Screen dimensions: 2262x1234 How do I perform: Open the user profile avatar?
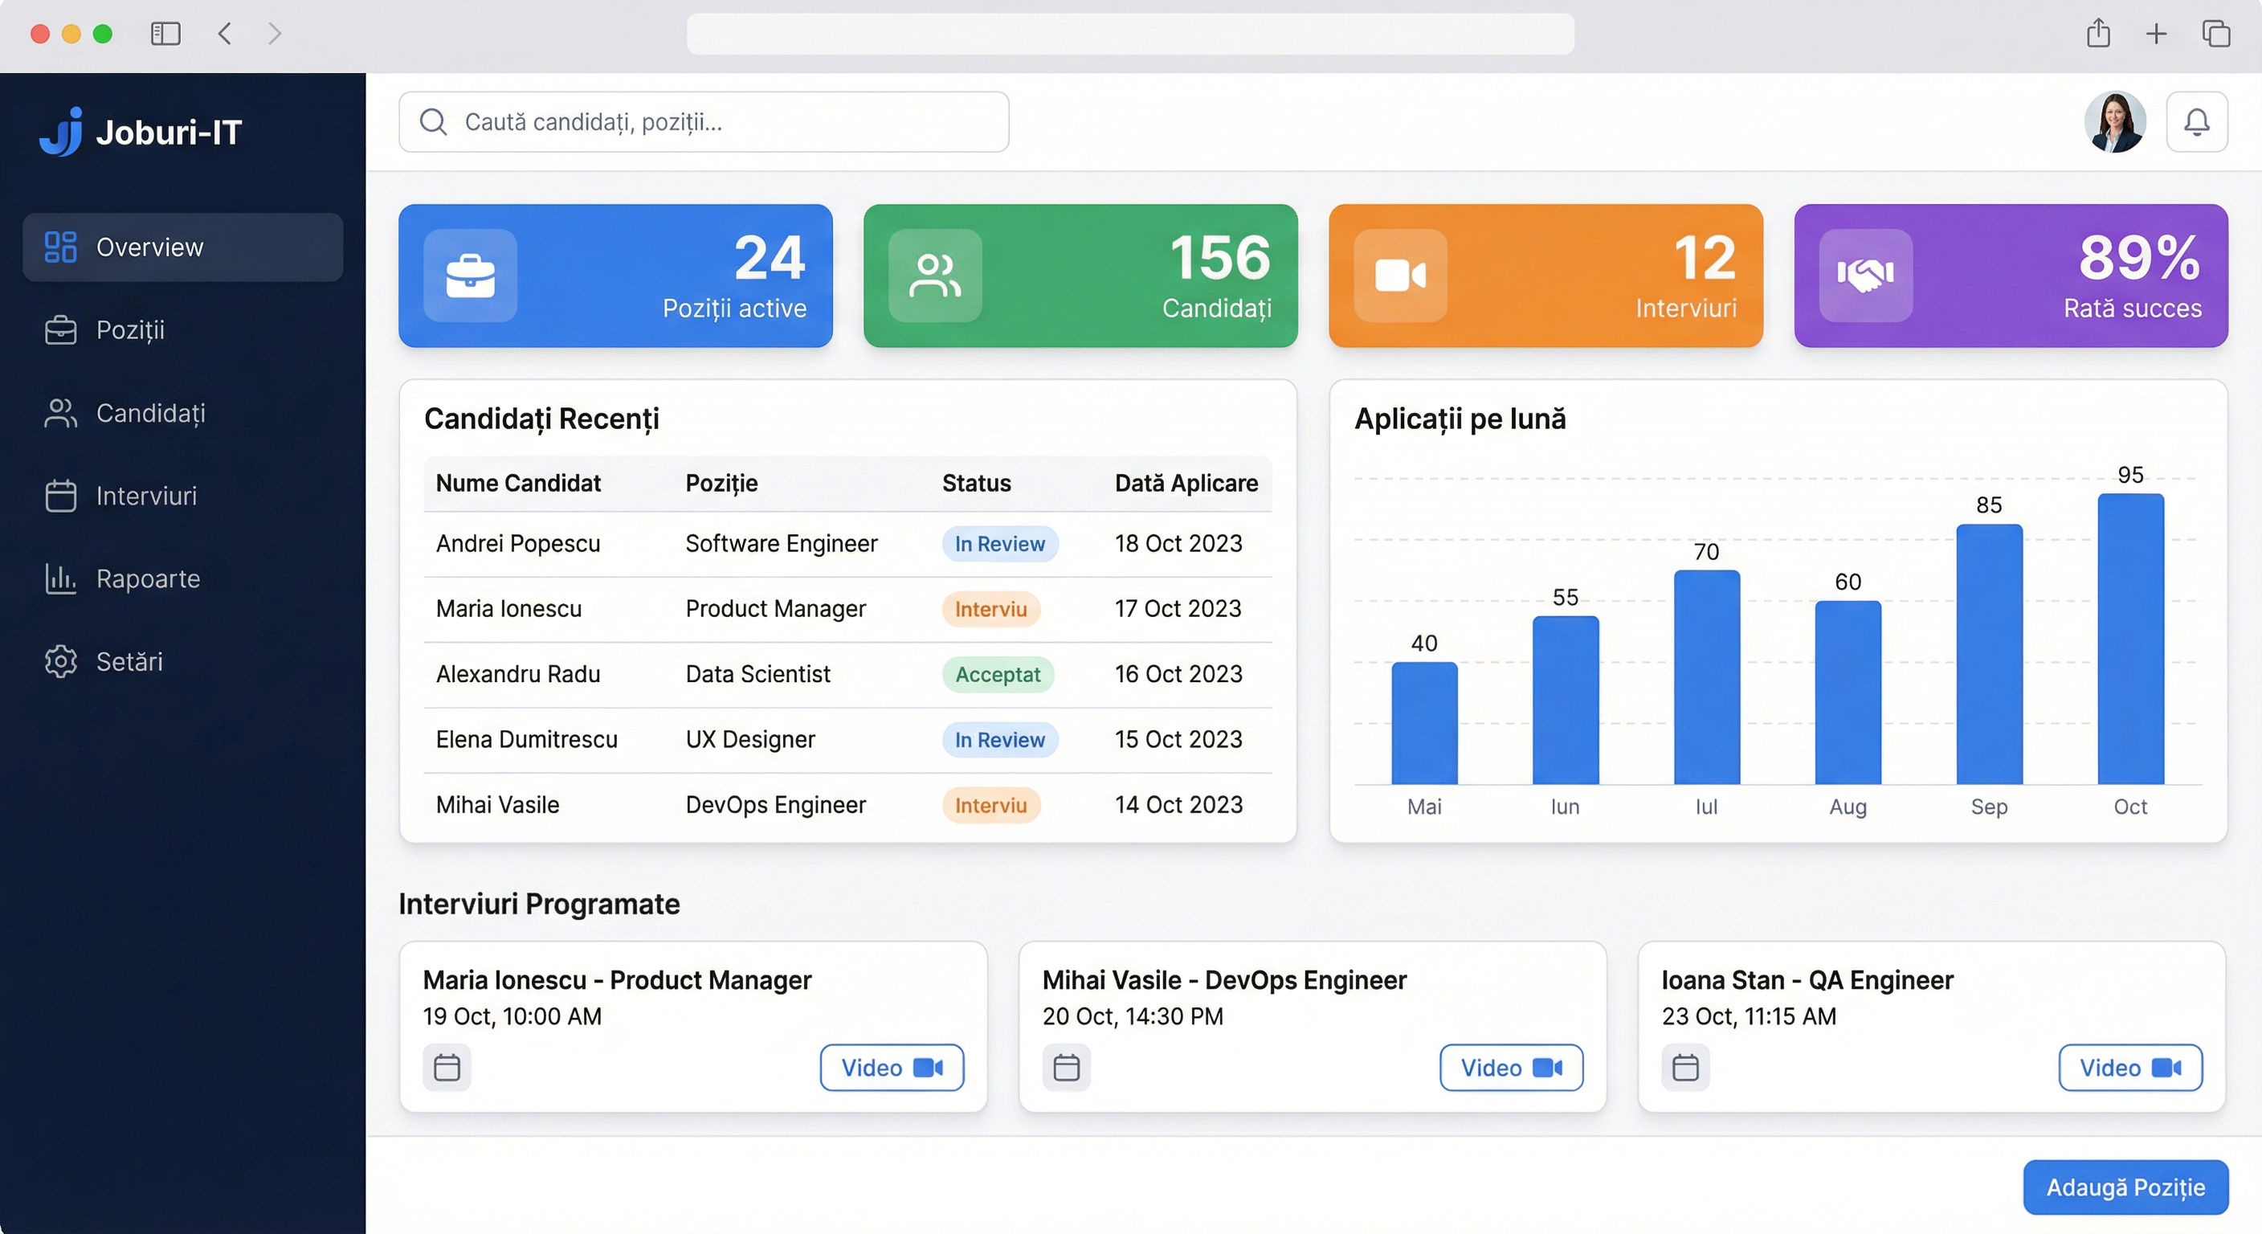pyautogui.click(x=2115, y=122)
